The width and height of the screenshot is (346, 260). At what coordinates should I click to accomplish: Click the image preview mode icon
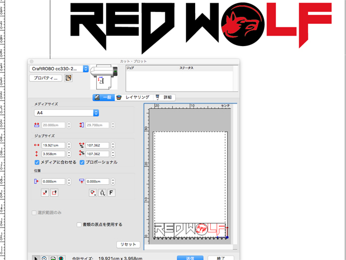[53, 258]
